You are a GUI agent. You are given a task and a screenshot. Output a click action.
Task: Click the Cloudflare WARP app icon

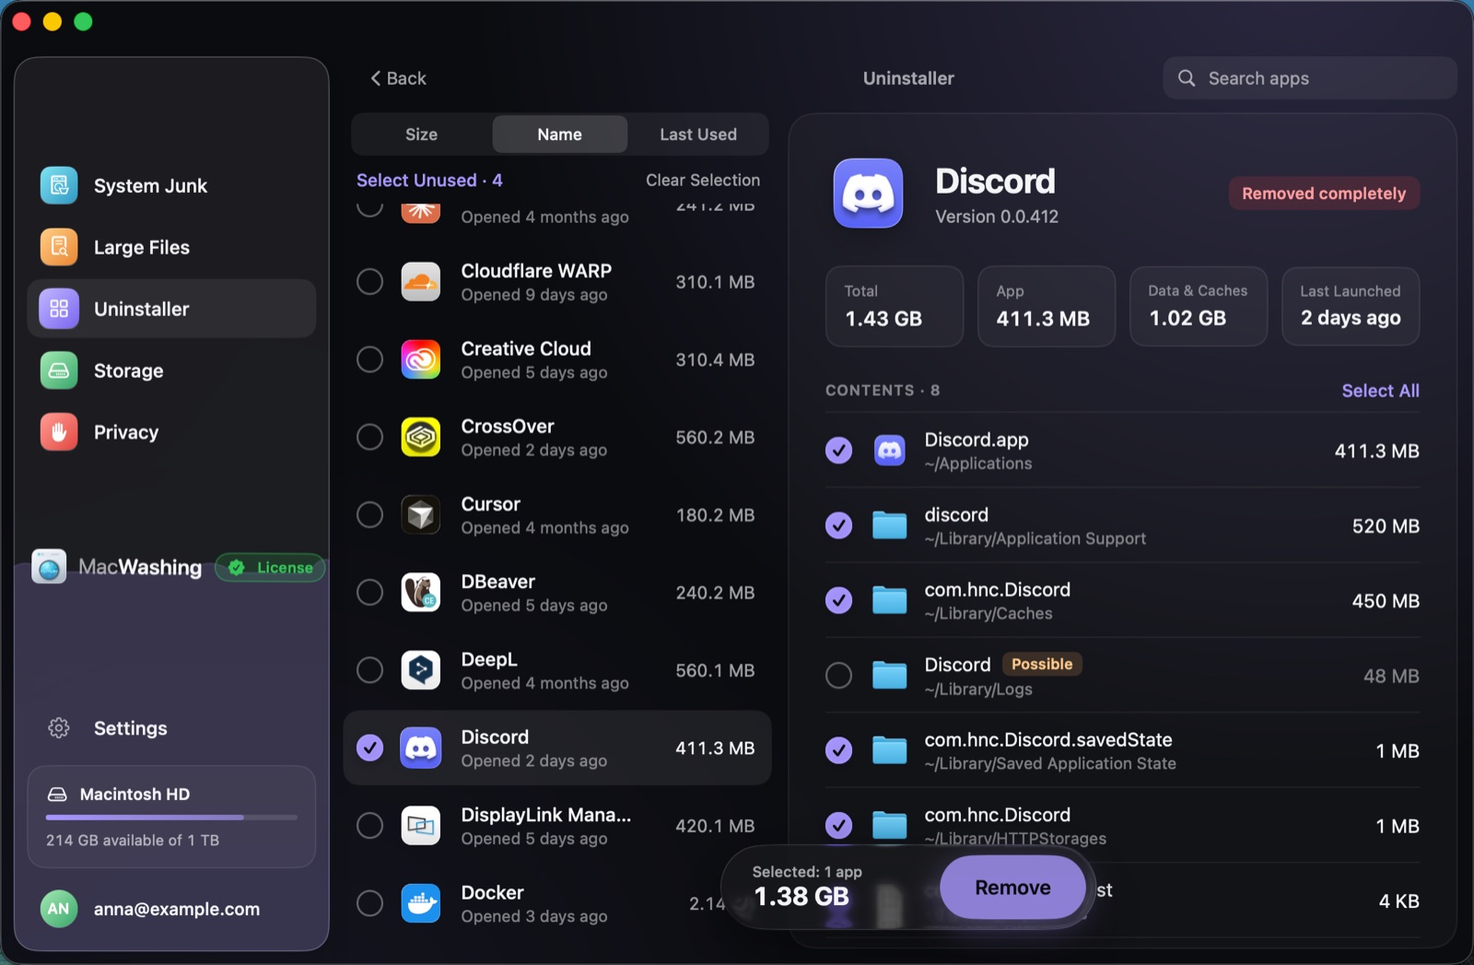(421, 282)
